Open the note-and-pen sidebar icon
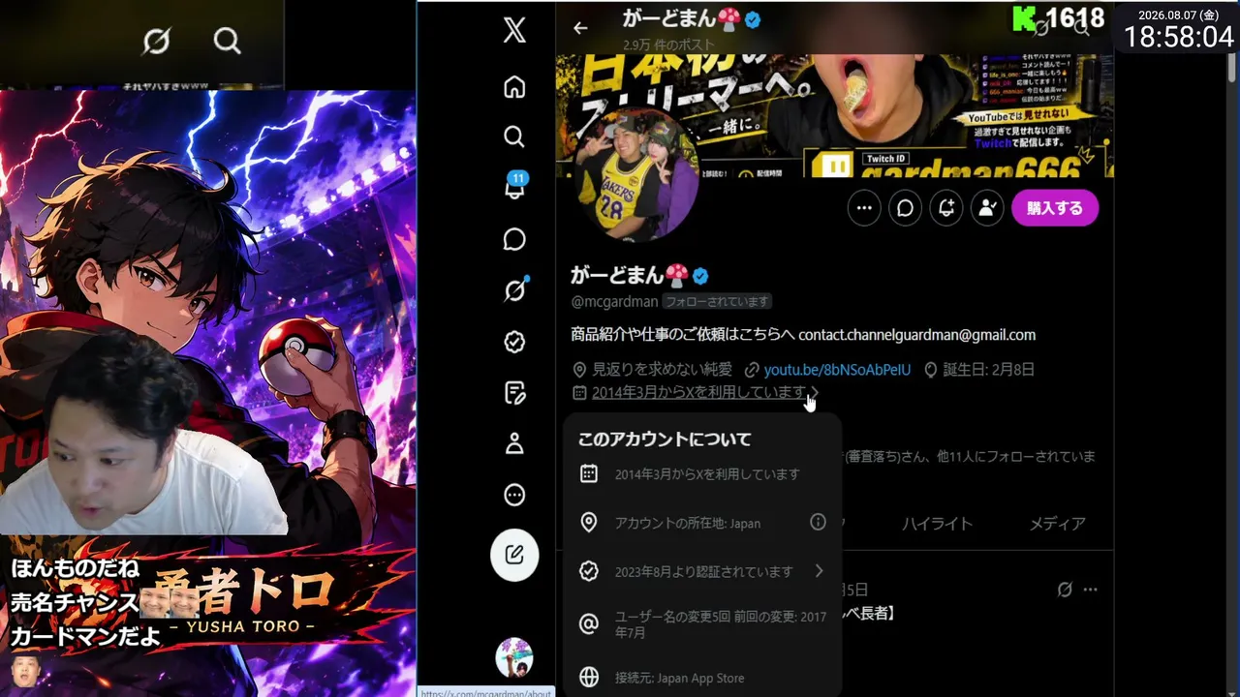1240x697 pixels. [514, 393]
